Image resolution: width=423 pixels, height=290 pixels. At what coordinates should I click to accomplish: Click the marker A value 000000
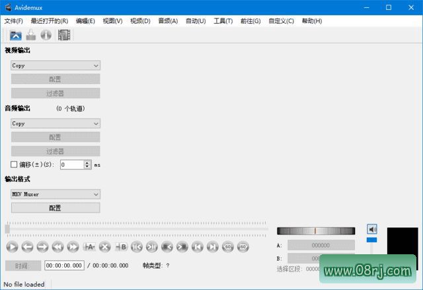(x=321, y=245)
